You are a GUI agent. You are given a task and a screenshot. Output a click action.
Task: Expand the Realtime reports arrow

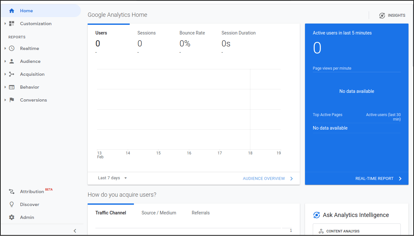pos(5,48)
